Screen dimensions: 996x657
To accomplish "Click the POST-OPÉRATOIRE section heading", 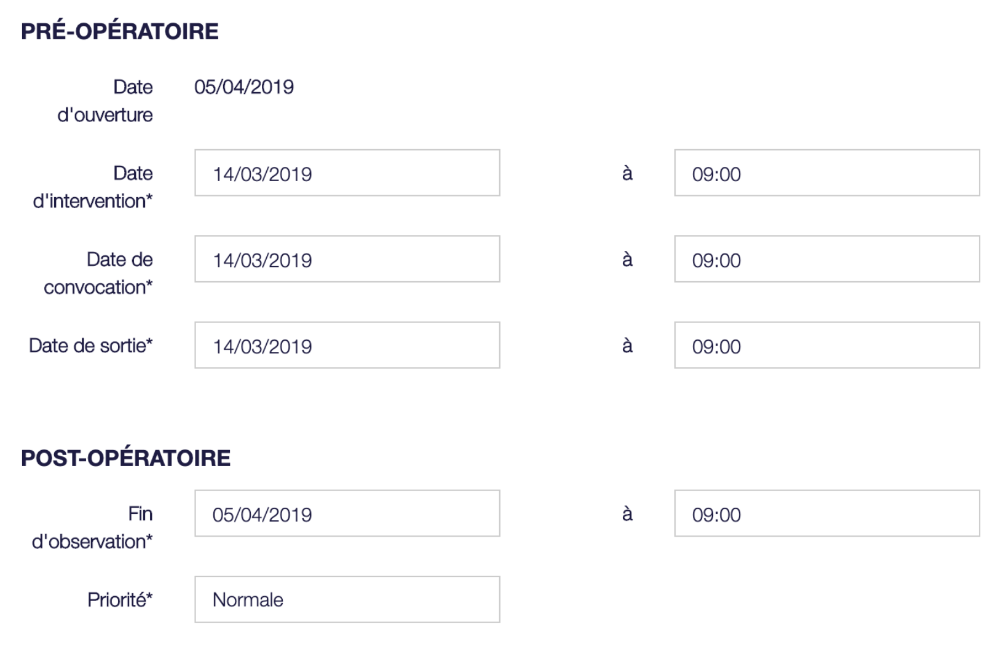I will [x=125, y=457].
